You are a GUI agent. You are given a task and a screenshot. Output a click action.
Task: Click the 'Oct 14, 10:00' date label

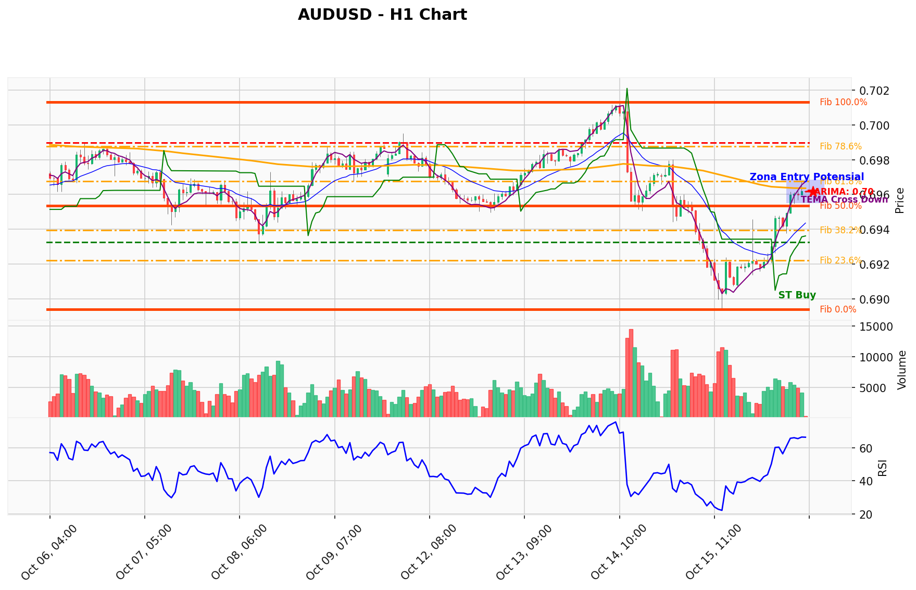[619, 552]
